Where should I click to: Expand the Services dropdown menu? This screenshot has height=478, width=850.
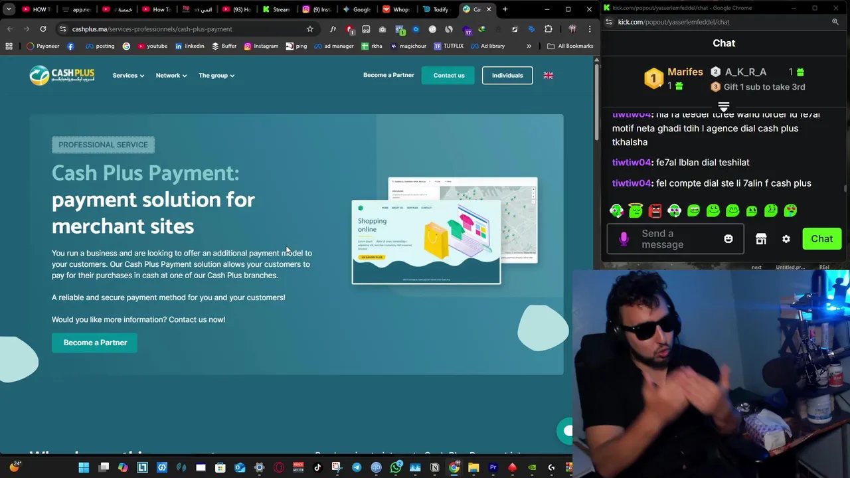click(x=128, y=76)
